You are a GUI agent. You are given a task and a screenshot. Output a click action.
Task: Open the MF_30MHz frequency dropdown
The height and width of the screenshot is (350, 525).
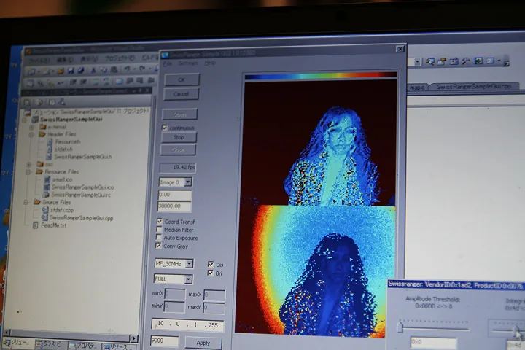pos(174,263)
